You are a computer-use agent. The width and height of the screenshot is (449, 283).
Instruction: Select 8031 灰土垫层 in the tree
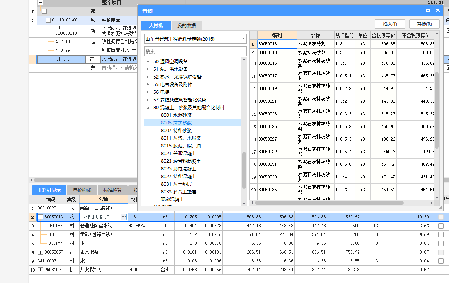176,184
